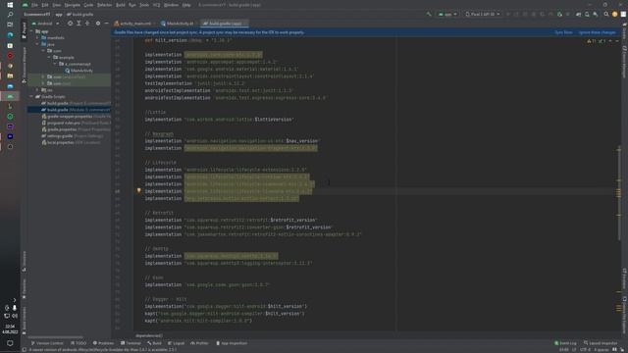
Task: Click the Collapse All icon in Project panel
Action: click(x=87, y=24)
